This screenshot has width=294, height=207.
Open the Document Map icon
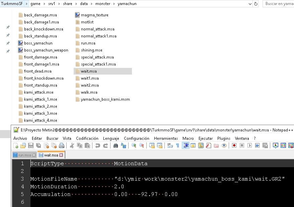tap(201, 145)
